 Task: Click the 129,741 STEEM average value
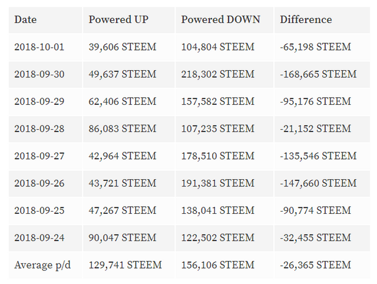(x=125, y=265)
